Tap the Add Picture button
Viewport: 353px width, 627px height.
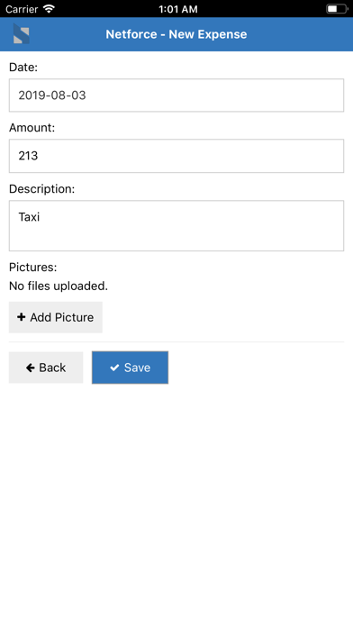56,317
